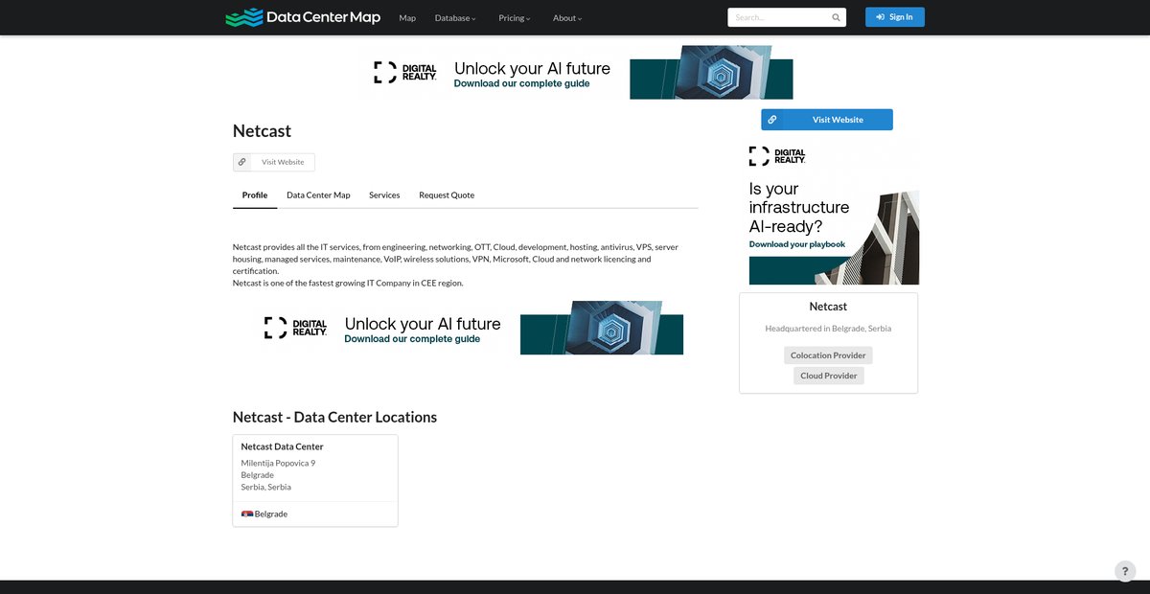Click the Colocation Provider tag
Viewport: 1150px width, 594px height.
[x=828, y=355]
